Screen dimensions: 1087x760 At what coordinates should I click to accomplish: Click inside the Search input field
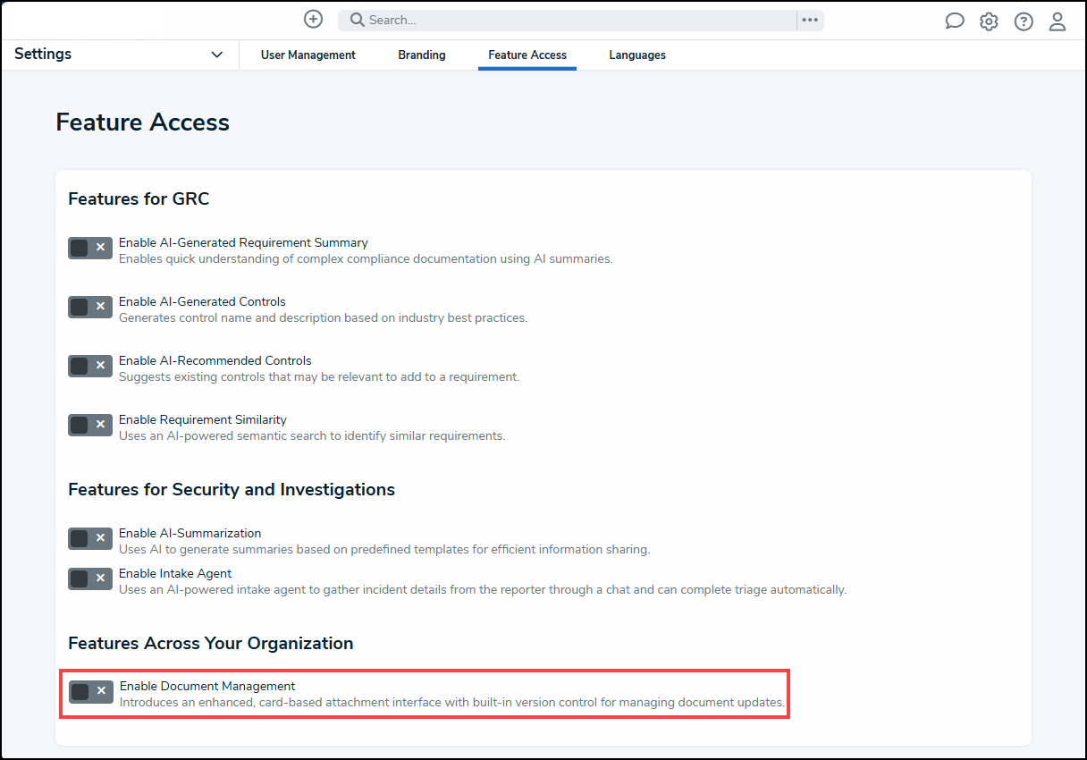click(x=536, y=19)
